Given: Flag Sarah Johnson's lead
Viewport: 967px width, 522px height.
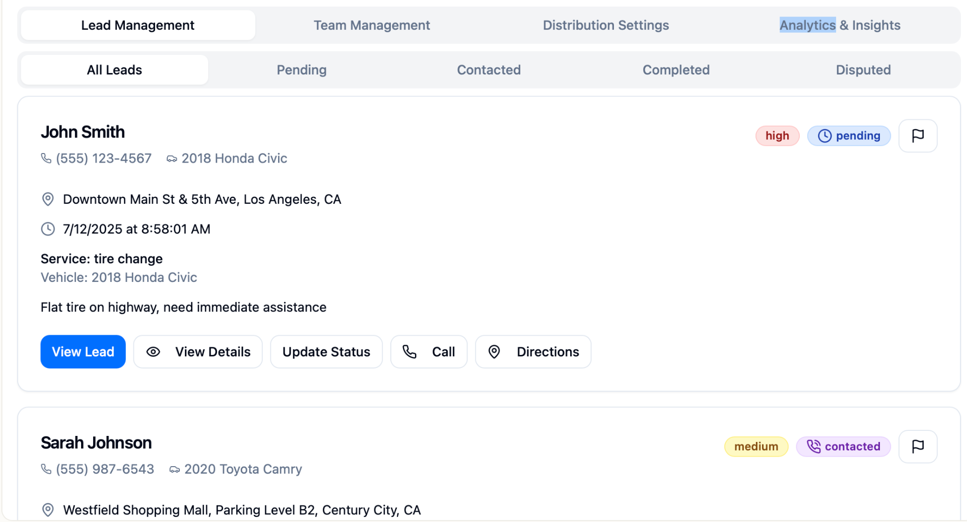Looking at the screenshot, I should pyautogui.click(x=917, y=446).
